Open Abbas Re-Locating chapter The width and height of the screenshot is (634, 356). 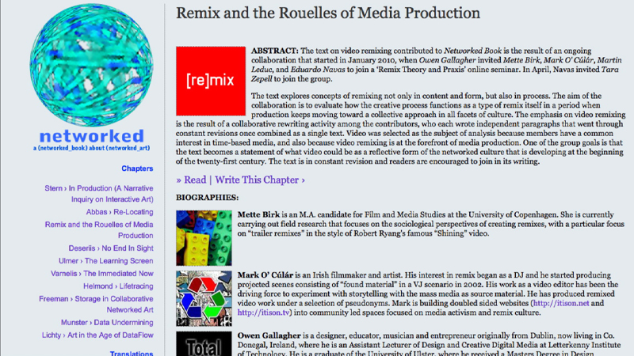[120, 212]
